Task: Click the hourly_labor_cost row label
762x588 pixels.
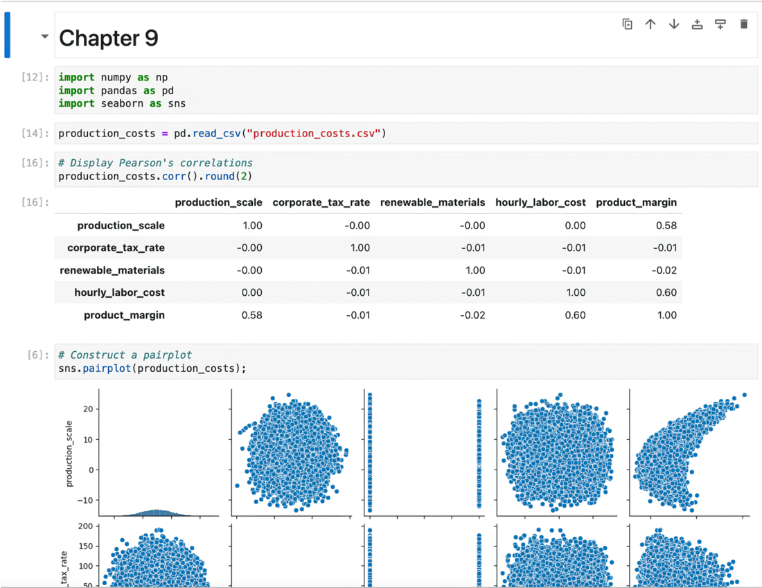Action: 120,292
